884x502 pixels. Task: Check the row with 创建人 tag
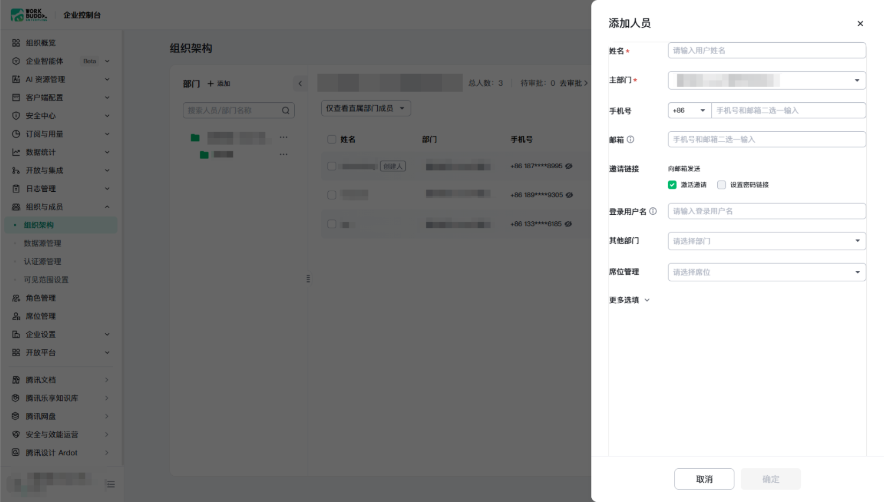(x=332, y=166)
